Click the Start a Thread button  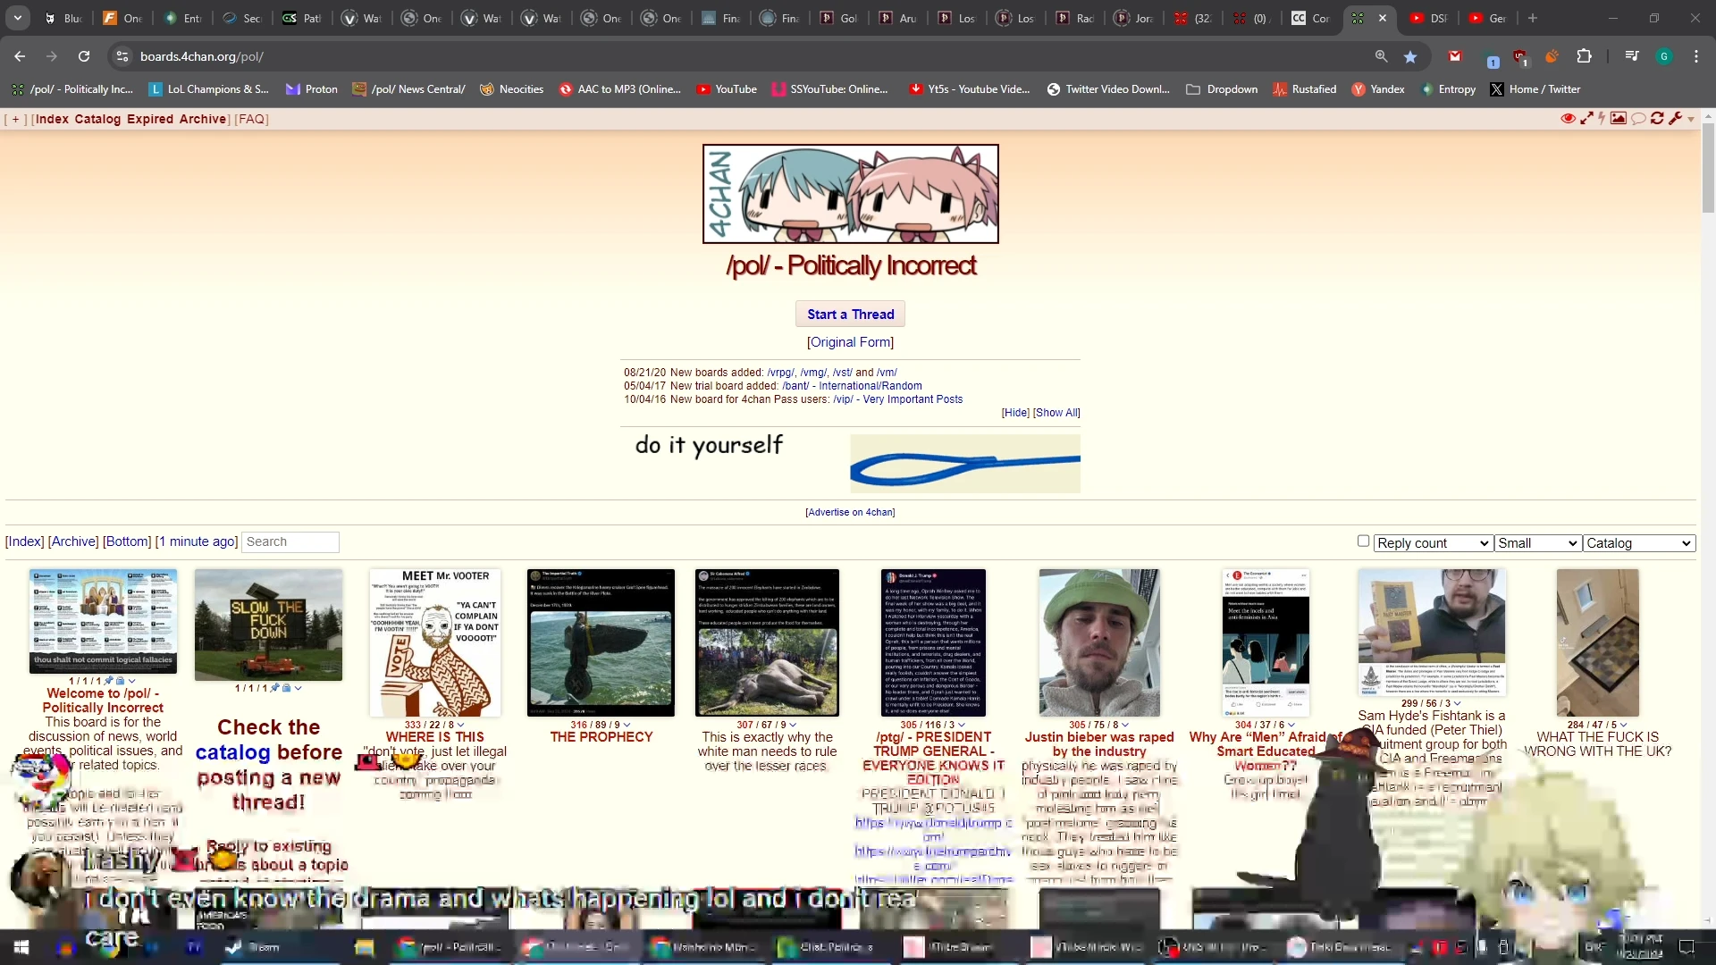pyautogui.click(x=850, y=314)
